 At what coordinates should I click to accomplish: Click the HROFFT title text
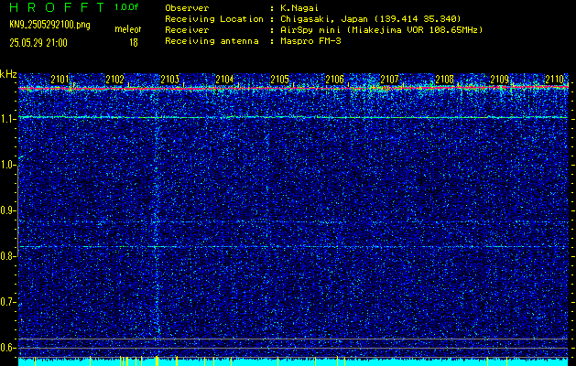(57, 7)
